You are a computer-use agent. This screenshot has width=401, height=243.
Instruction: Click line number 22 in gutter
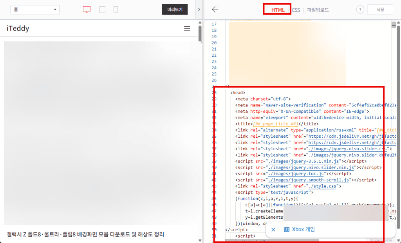tap(214, 56)
